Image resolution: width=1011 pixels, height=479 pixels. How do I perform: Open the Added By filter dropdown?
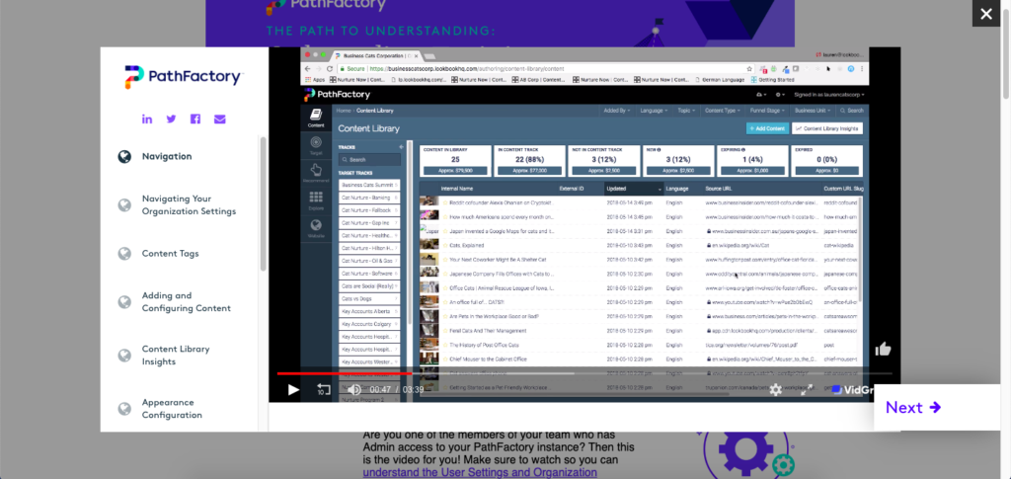tap(617, 111)
